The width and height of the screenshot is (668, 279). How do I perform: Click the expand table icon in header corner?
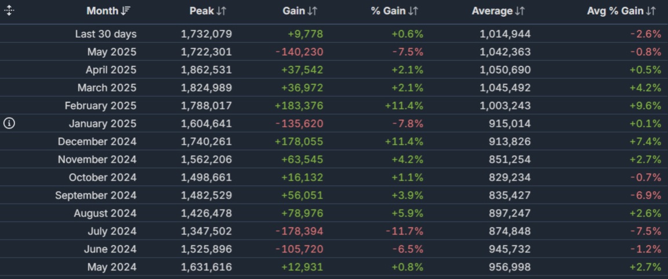pyautogui.click(x=9, y=11)
